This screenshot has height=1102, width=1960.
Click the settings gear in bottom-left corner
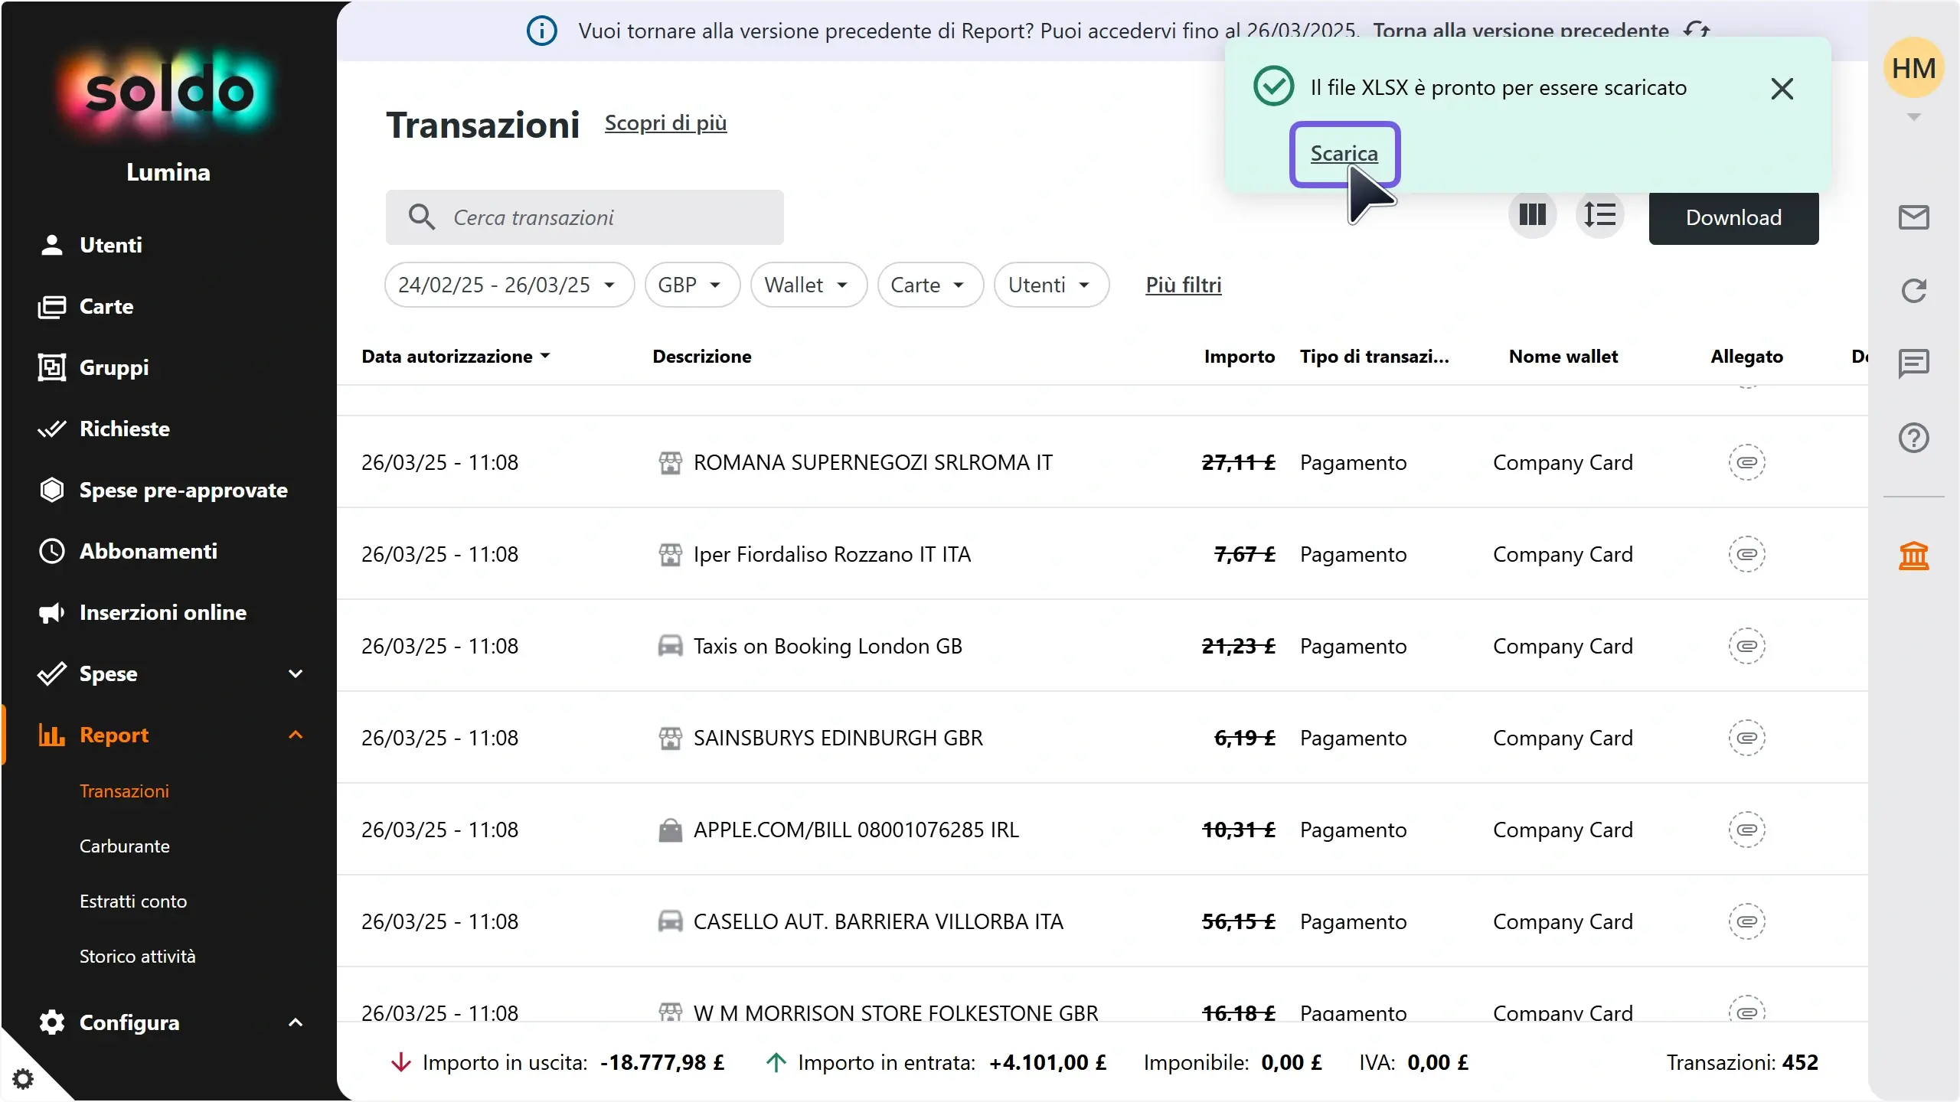pos(23,1079)
